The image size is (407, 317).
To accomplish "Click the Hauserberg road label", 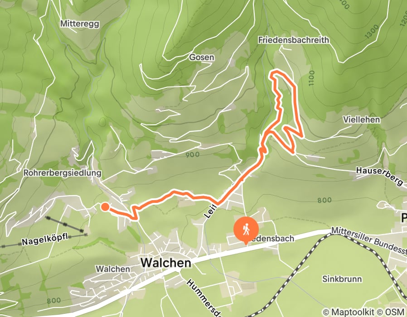I will (379, 176).
